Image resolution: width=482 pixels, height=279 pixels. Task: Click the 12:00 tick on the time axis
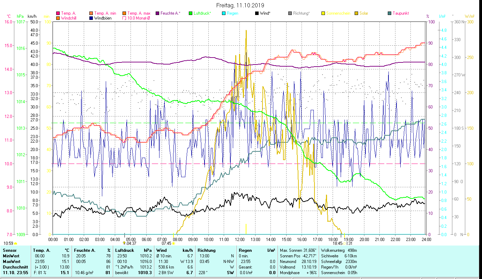coord(240,240)
